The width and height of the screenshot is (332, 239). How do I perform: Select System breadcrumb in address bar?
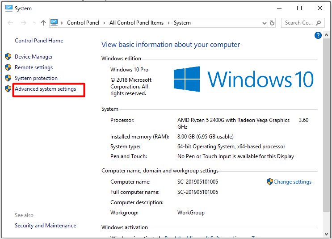182,23
